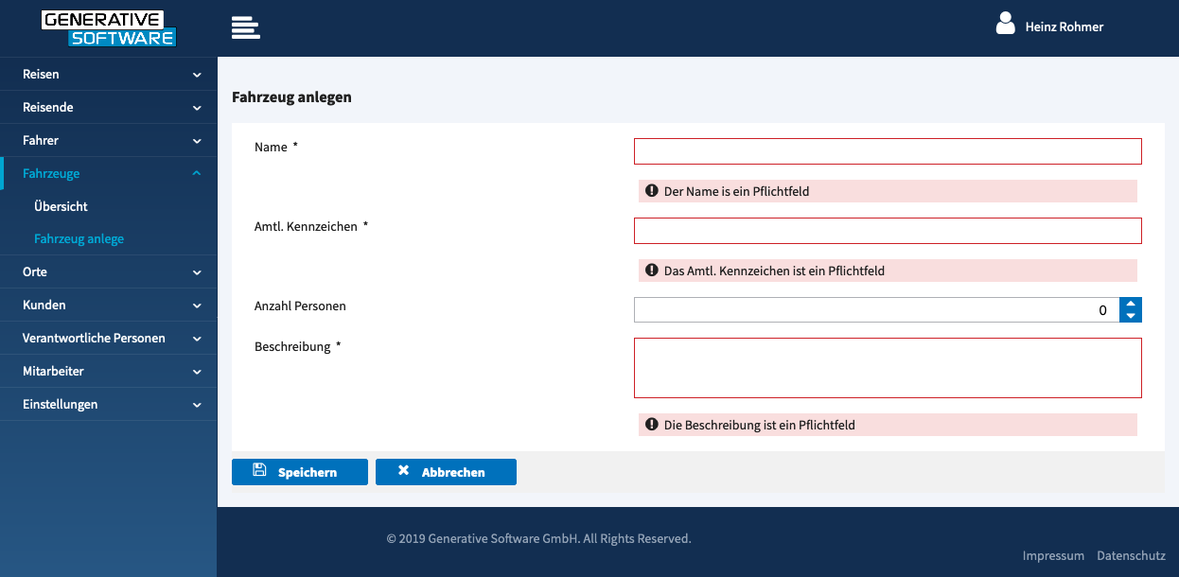The image size is (1179, 577).
Task: Click the Generative Software logo
Action: [109, 28]
